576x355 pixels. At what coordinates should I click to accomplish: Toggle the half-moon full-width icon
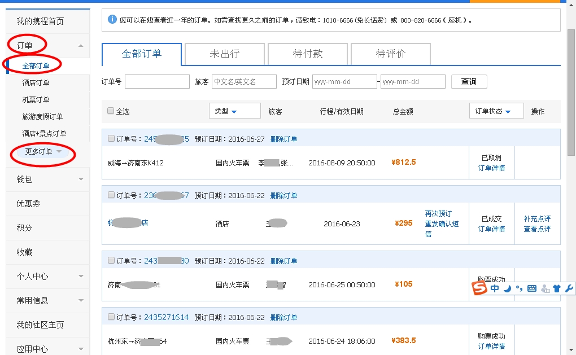pos(507,288)
